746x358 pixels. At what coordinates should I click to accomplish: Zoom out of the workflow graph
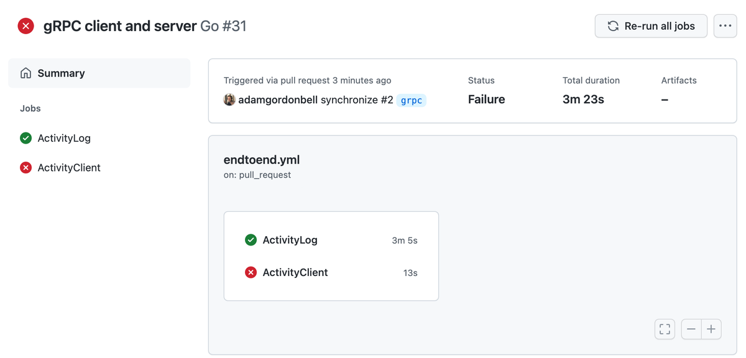pyautogui.click(x=690, y=329)
